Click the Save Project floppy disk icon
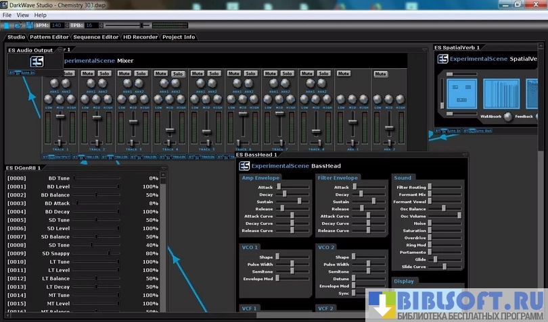Viewport: 548px width, 322px height. coord(28,25)
